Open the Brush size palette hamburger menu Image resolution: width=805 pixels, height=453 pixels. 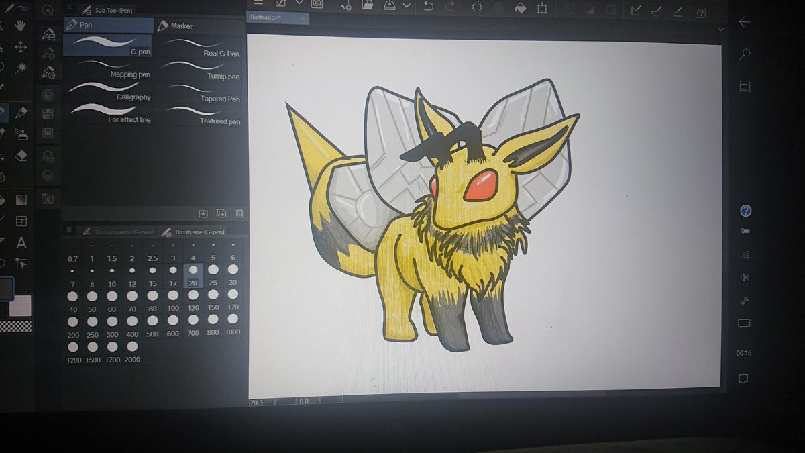pyautogui.click(x=68, y=230)
